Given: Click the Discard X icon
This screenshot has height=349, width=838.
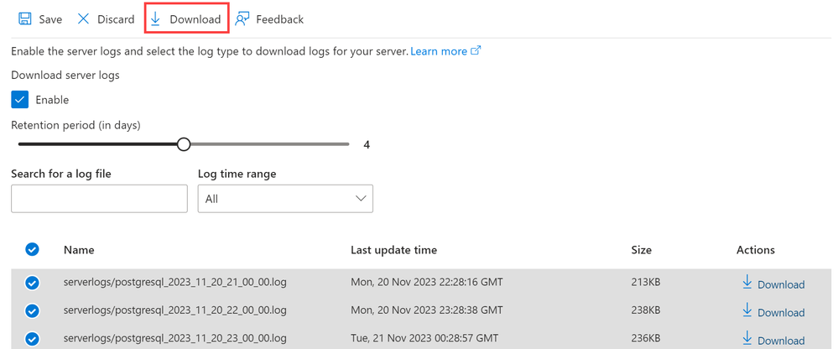Looking at the screenshot, I should [x=83, y=19].
